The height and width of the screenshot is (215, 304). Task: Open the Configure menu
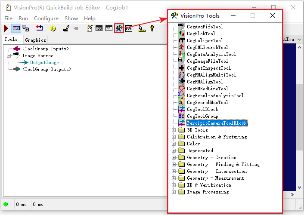(46, 18)
